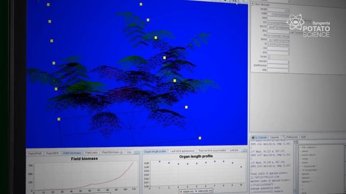
Task: Collapse the Other Attributes section
Action: tap(252, 4)
